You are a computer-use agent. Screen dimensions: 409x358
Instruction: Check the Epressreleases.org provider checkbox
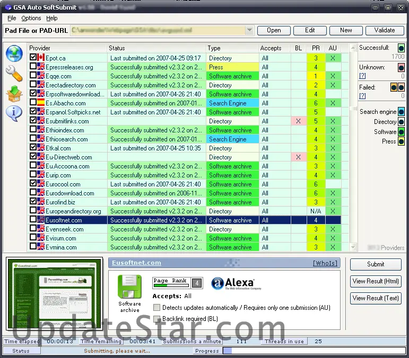tap(33, 66)
